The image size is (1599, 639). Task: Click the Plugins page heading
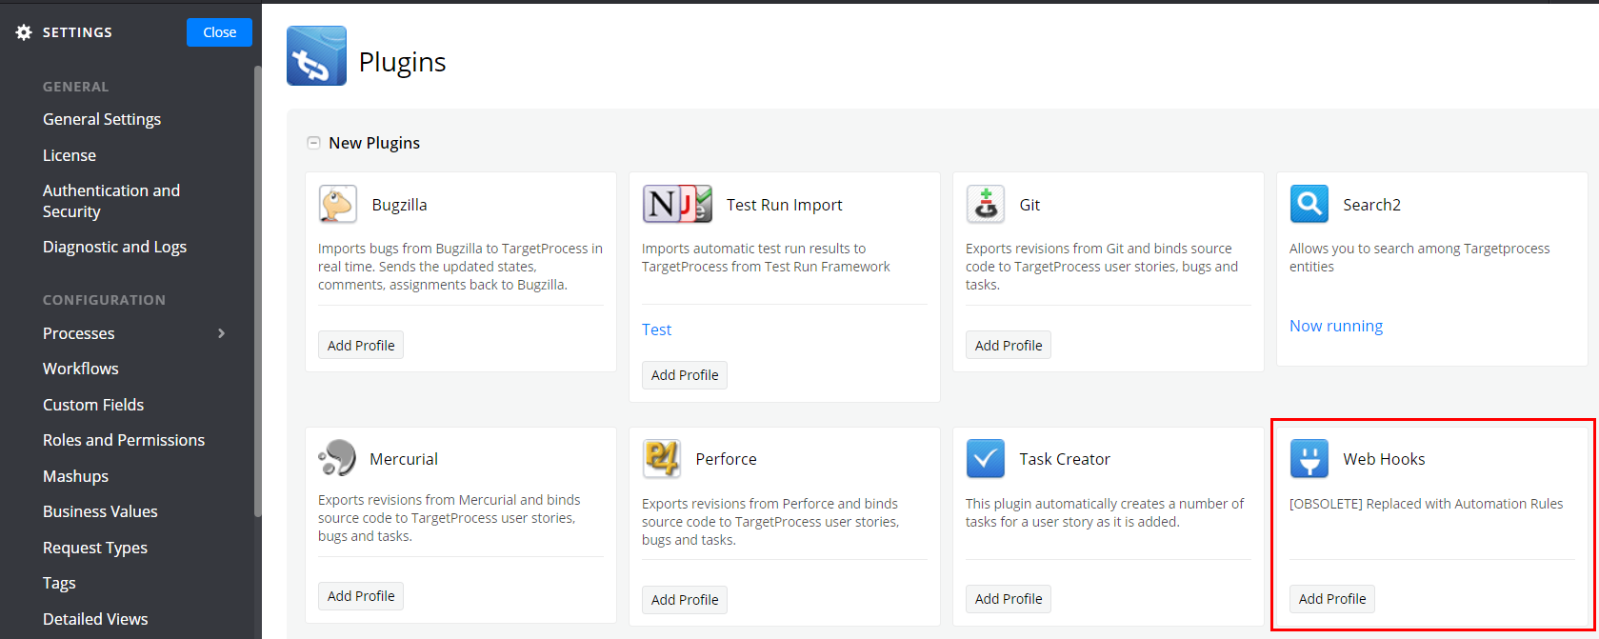pos(402,62)
